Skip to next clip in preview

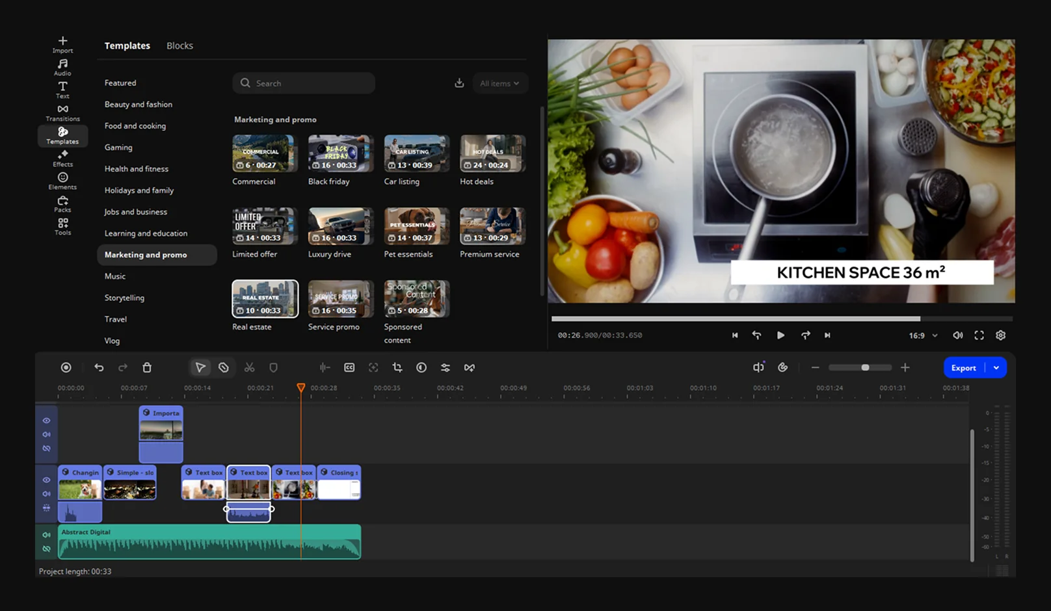pyautogui.click(x=827, y=335)
